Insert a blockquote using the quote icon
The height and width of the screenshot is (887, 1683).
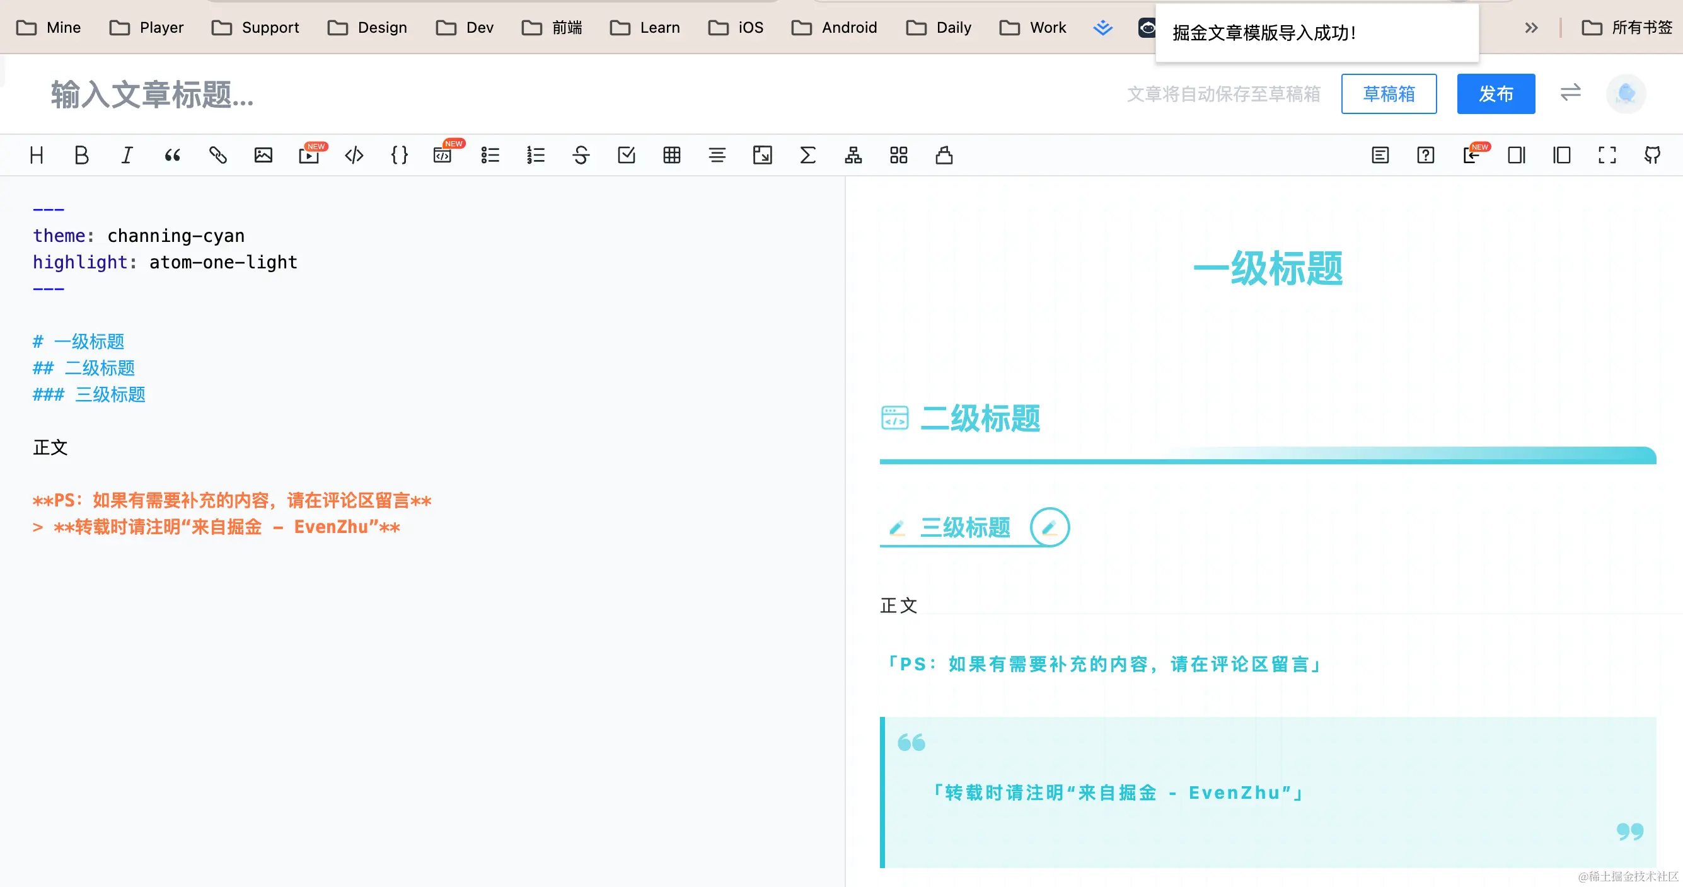click(173, 156)
